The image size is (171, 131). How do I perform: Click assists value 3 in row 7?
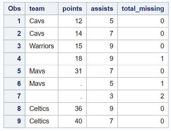[x=102, y=96]
